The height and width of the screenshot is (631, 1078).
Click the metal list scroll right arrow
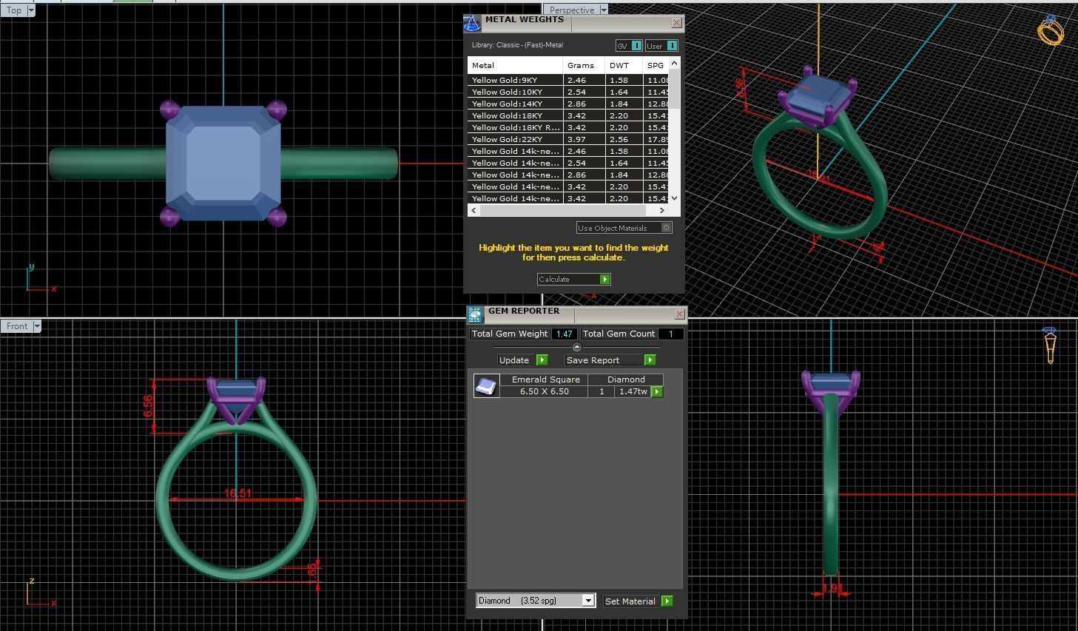point(661,211)
